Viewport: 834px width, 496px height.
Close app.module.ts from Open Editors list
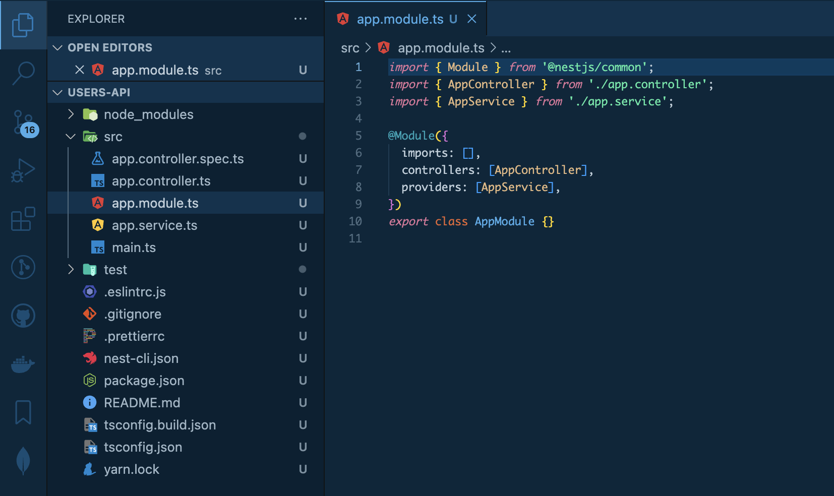coord(80,70)
